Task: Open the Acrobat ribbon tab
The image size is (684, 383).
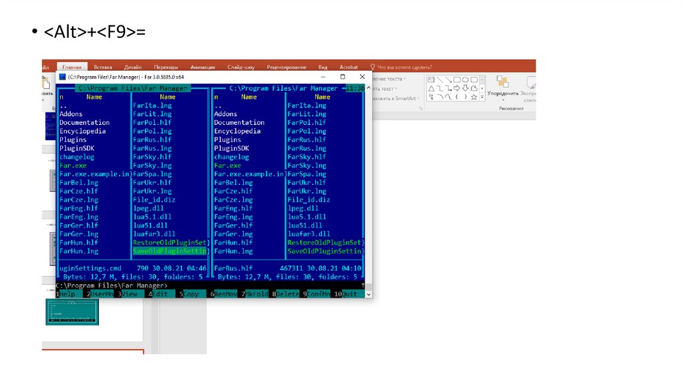Action: tap(349, 67)
